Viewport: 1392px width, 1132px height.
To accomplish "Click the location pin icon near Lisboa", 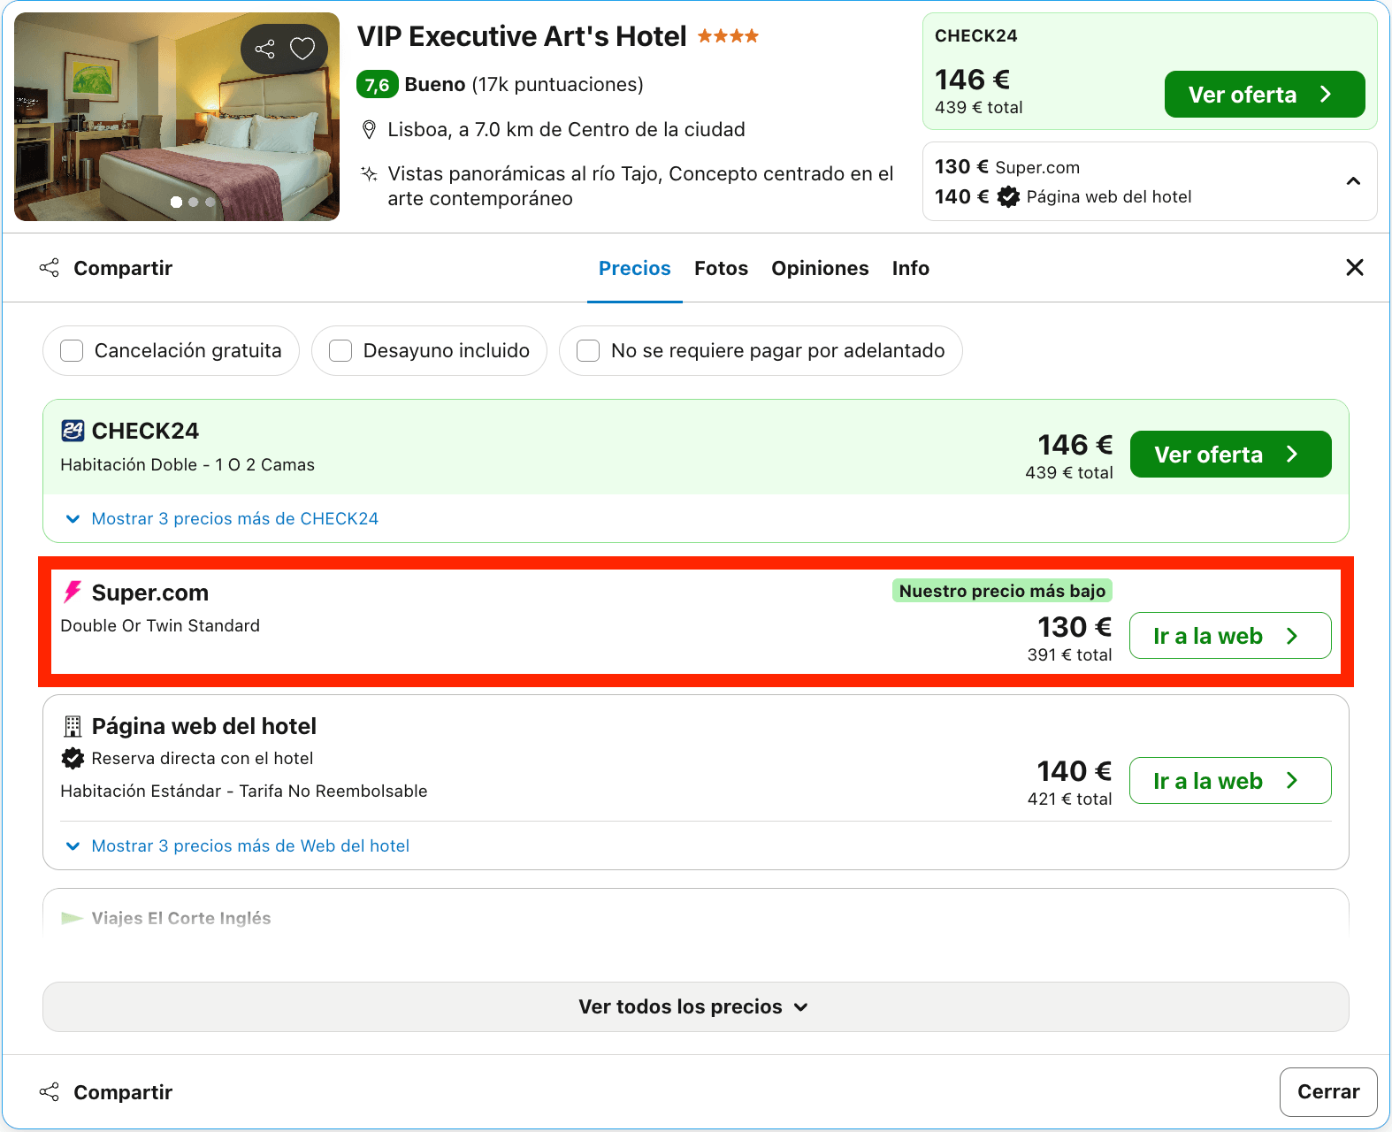I will [x=370, y=130].
